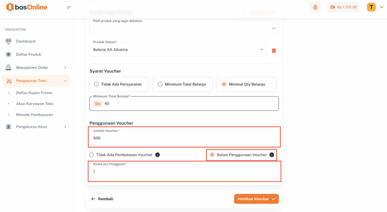
Task: Go to Daftar Kupon Promo submenu
Action: tap(34, 93)
